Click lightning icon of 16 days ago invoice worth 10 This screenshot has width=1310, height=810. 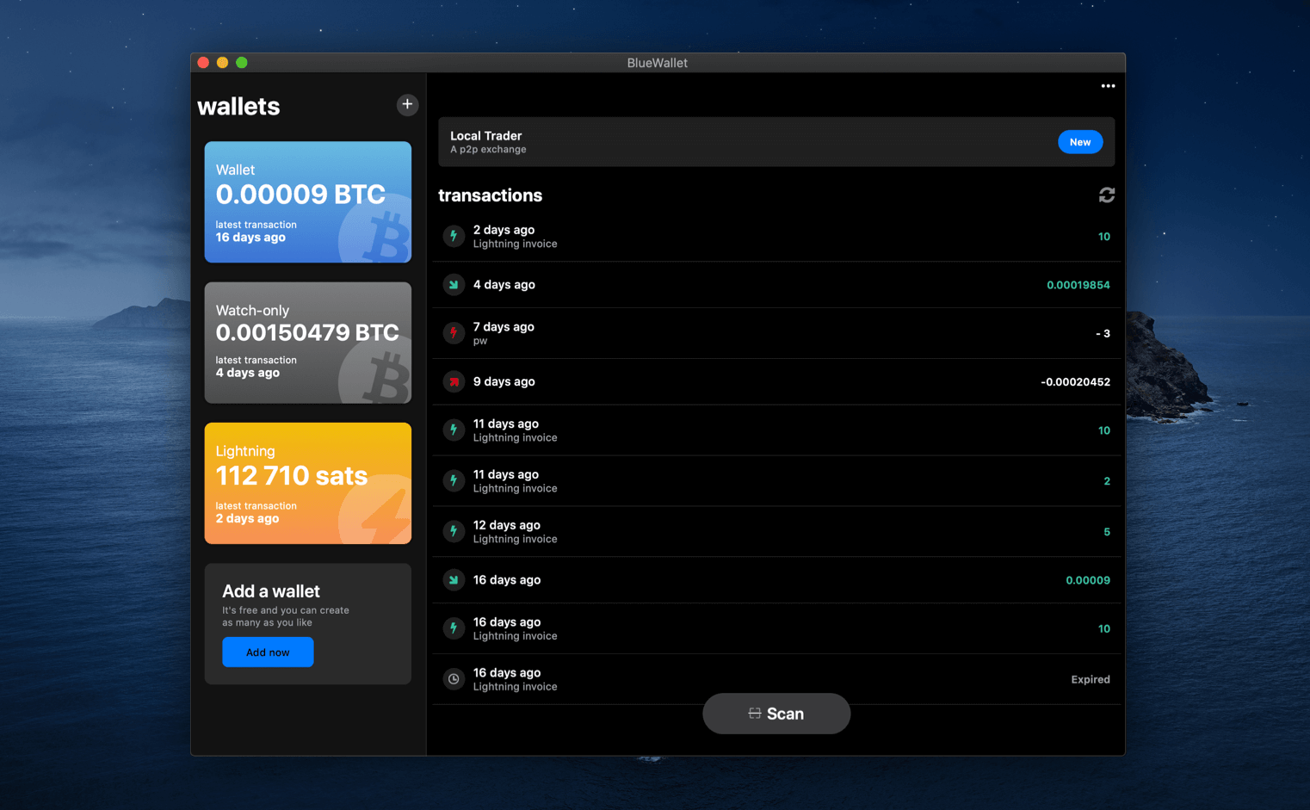coord(454,628)
